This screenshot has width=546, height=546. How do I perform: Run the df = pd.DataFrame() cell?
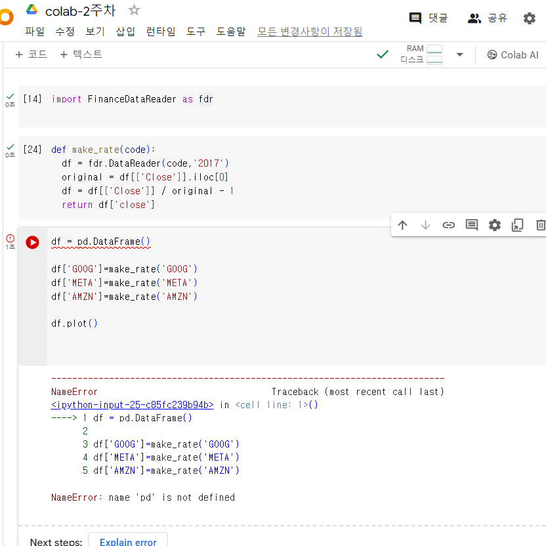point(32,242)
